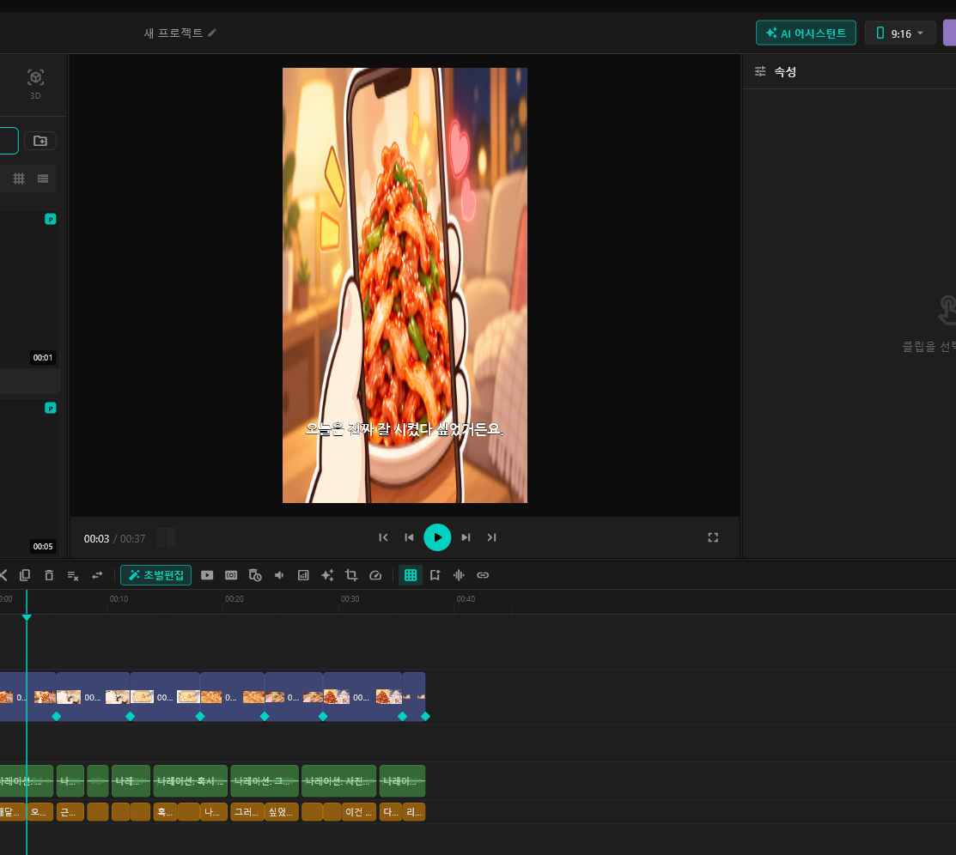956x855 pixels.
Task: Copy the selected clip with duplicate icon
Action: click(x=25, y=575)
